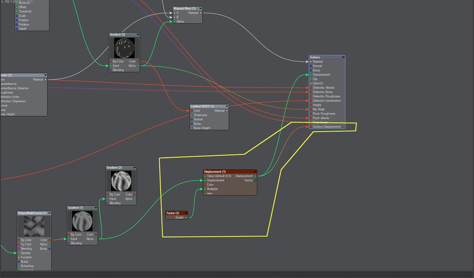
Task: Click Mix Mask socket on Surface node
Action: pyautogui.click(x=311, y=109)
